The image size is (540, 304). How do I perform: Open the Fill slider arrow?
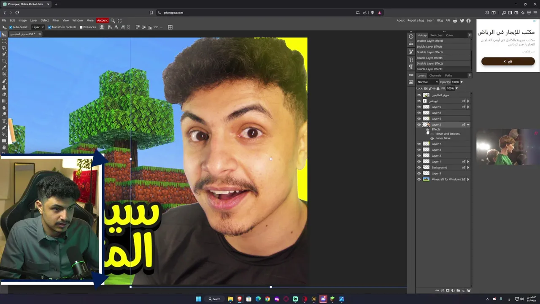click(456, 88)
